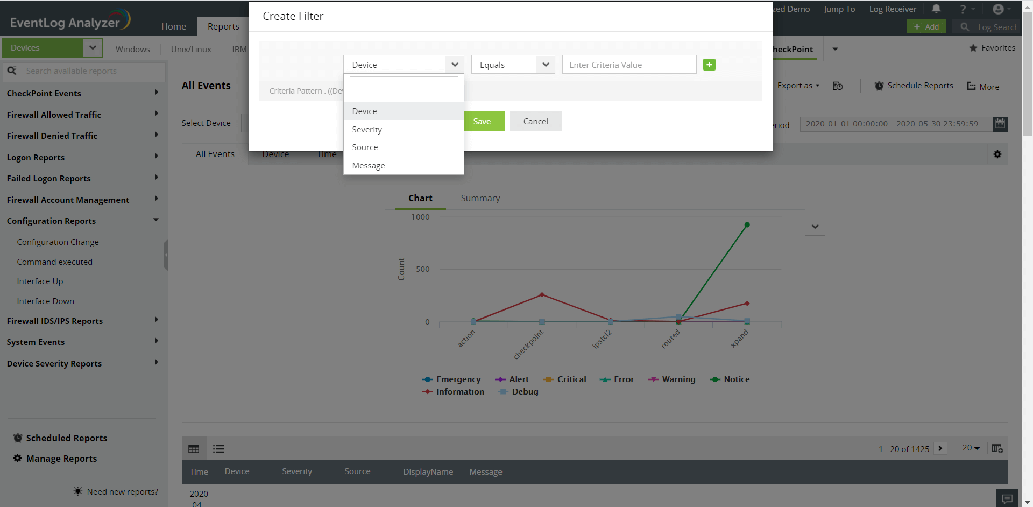1033x507 pixels.
Task: Open the chart type dropdown chevron
Action: pos(815,227)
